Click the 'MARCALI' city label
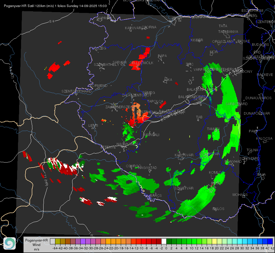 152,135
